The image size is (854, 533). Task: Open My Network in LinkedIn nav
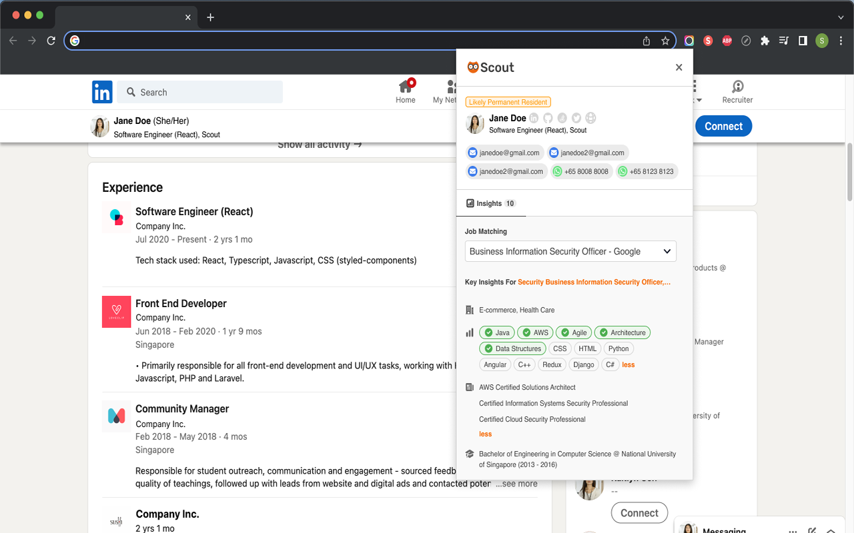(x=444, y=92)
